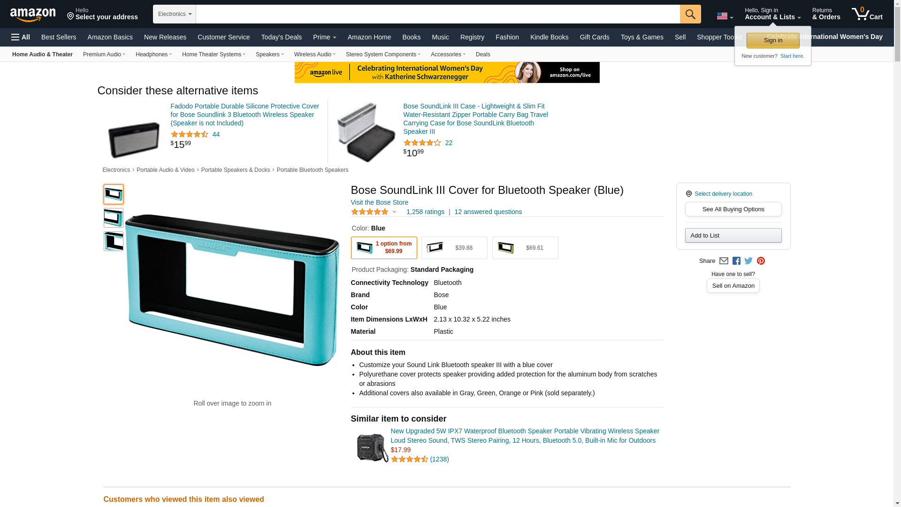Share via the email envelope icon
Screen dimensions: 901x507
[724, 261]
